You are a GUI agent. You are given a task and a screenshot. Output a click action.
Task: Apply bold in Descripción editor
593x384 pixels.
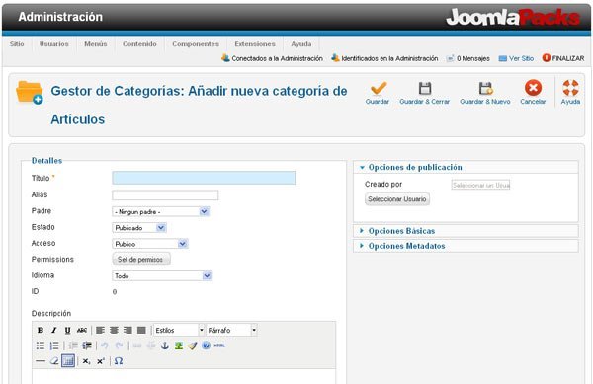click(x=41, y=330)
